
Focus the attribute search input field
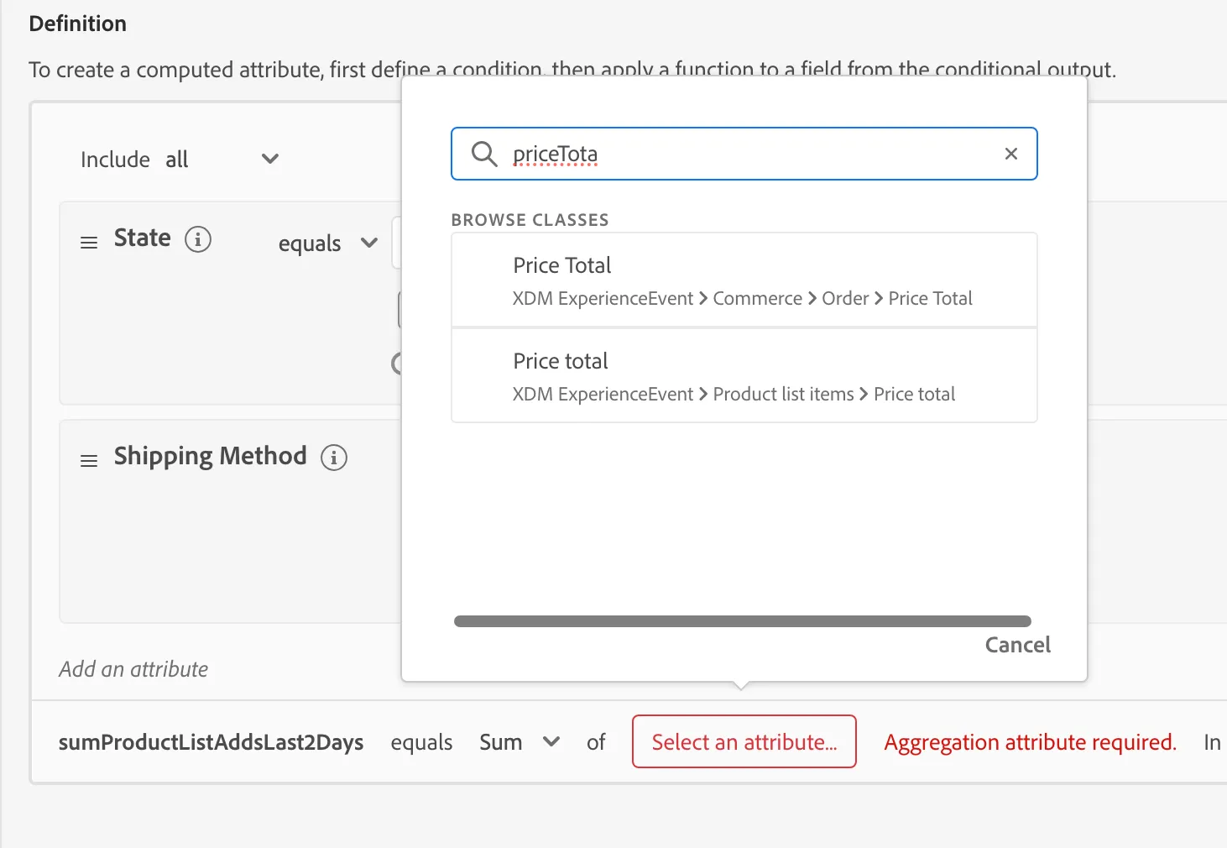coord(744,154)
